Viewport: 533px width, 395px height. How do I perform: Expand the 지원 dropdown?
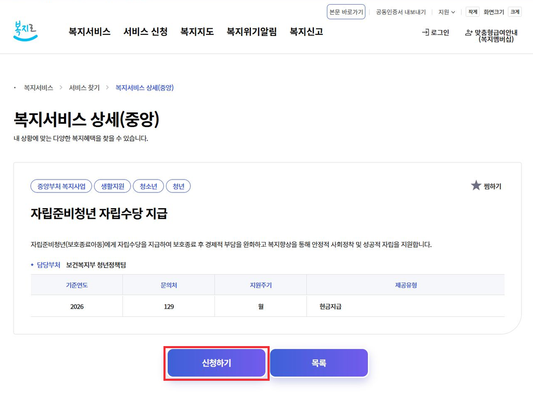pyautogui.click(x=446, y=12)
